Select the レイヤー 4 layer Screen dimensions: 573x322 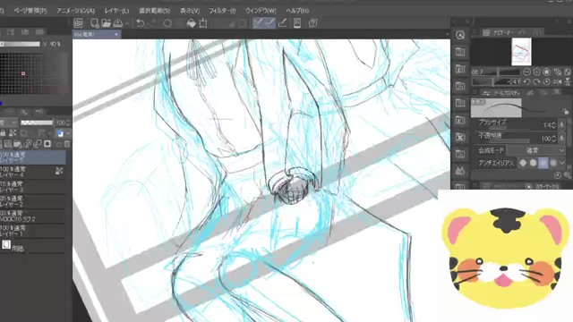32,172
